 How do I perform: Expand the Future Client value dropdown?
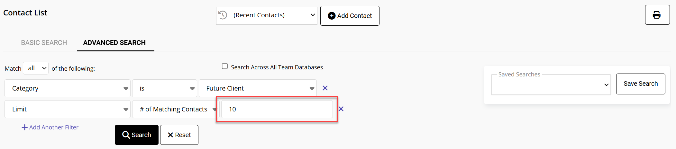click(x=258, y=88)
